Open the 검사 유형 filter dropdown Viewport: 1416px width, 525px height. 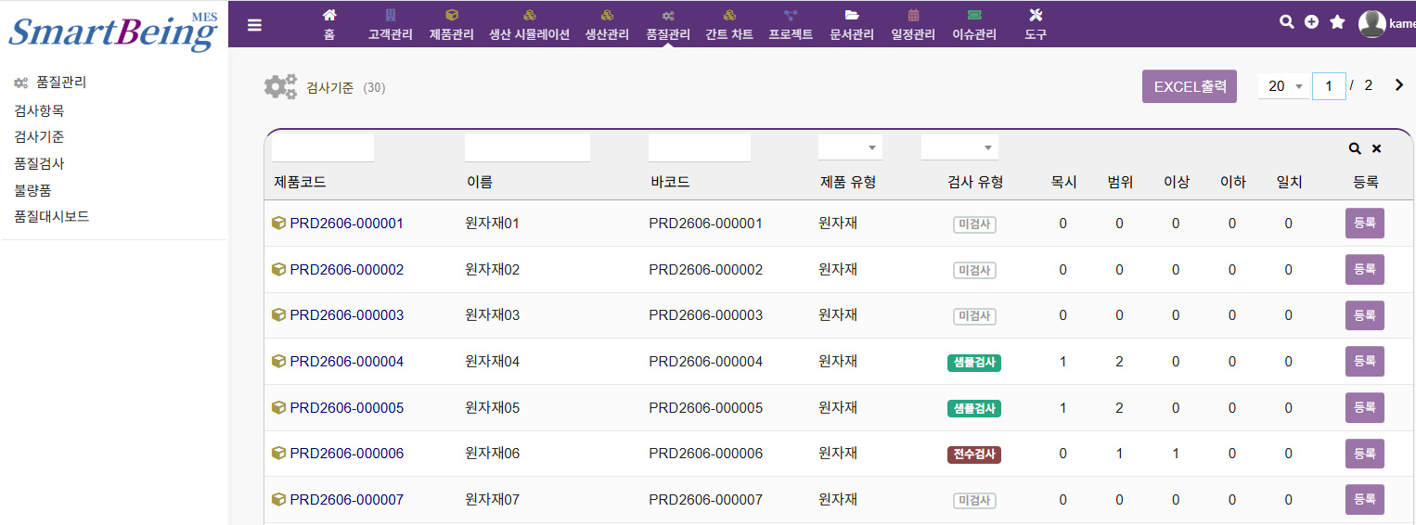[x=959, y=147]
